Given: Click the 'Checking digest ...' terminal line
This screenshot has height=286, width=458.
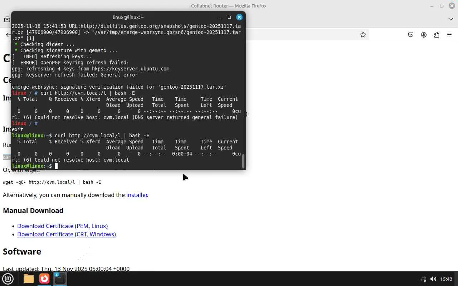Looking at the screenshot, I should tap(45, 44).
